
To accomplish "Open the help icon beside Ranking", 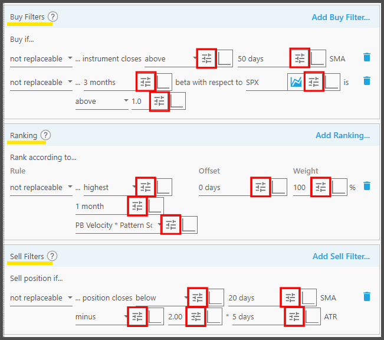I will click(45, 135).
